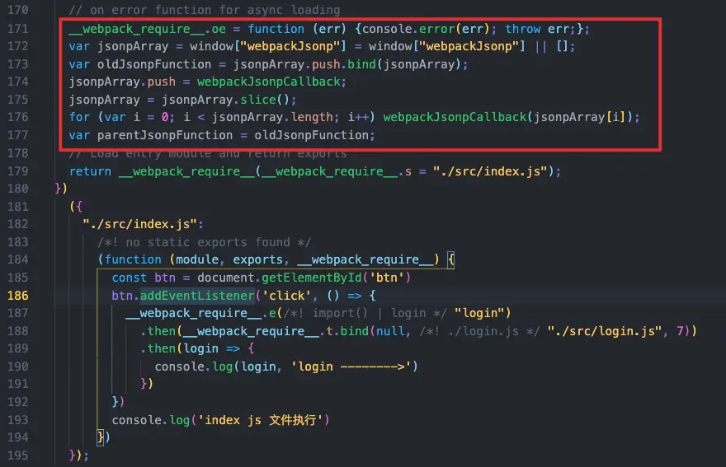Screen dimensions: 726x467
Task: Click line number 184 in the gutter
Action: point(18,259)
